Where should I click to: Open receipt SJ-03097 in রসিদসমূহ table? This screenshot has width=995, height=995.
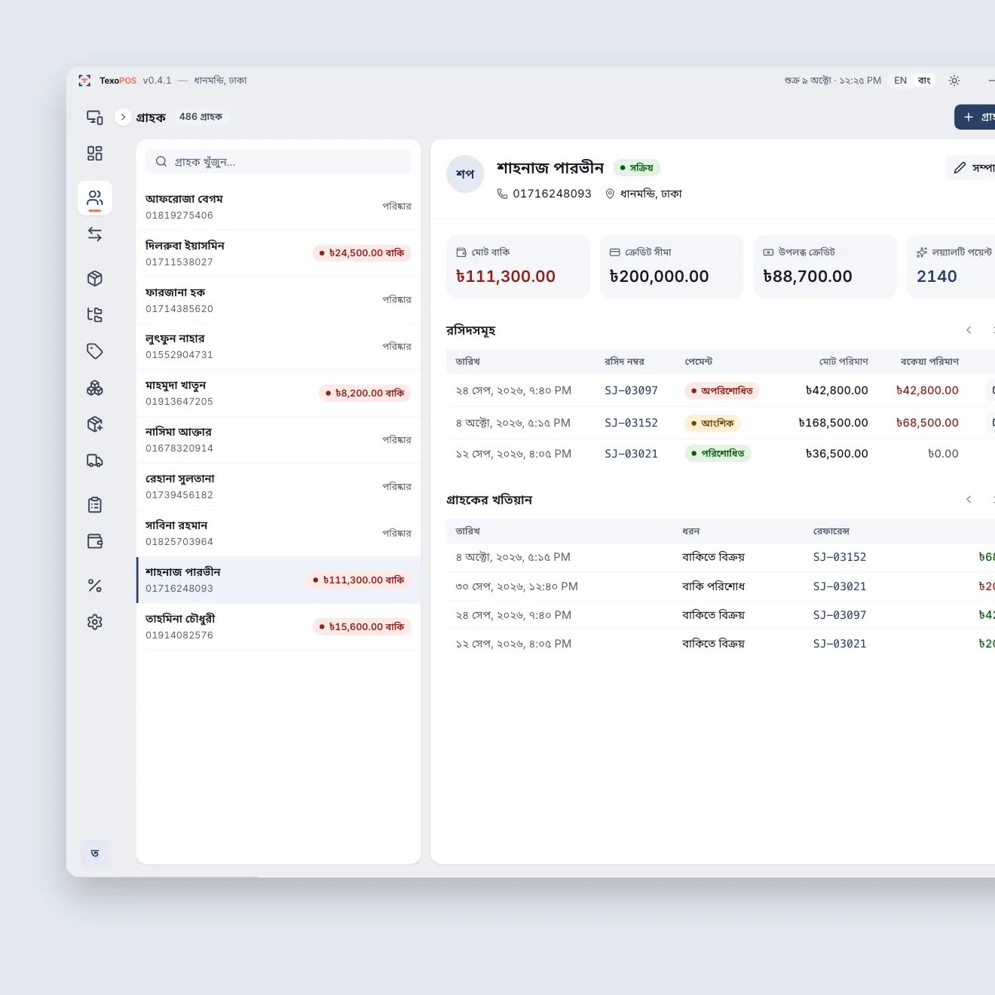[631, 390]
